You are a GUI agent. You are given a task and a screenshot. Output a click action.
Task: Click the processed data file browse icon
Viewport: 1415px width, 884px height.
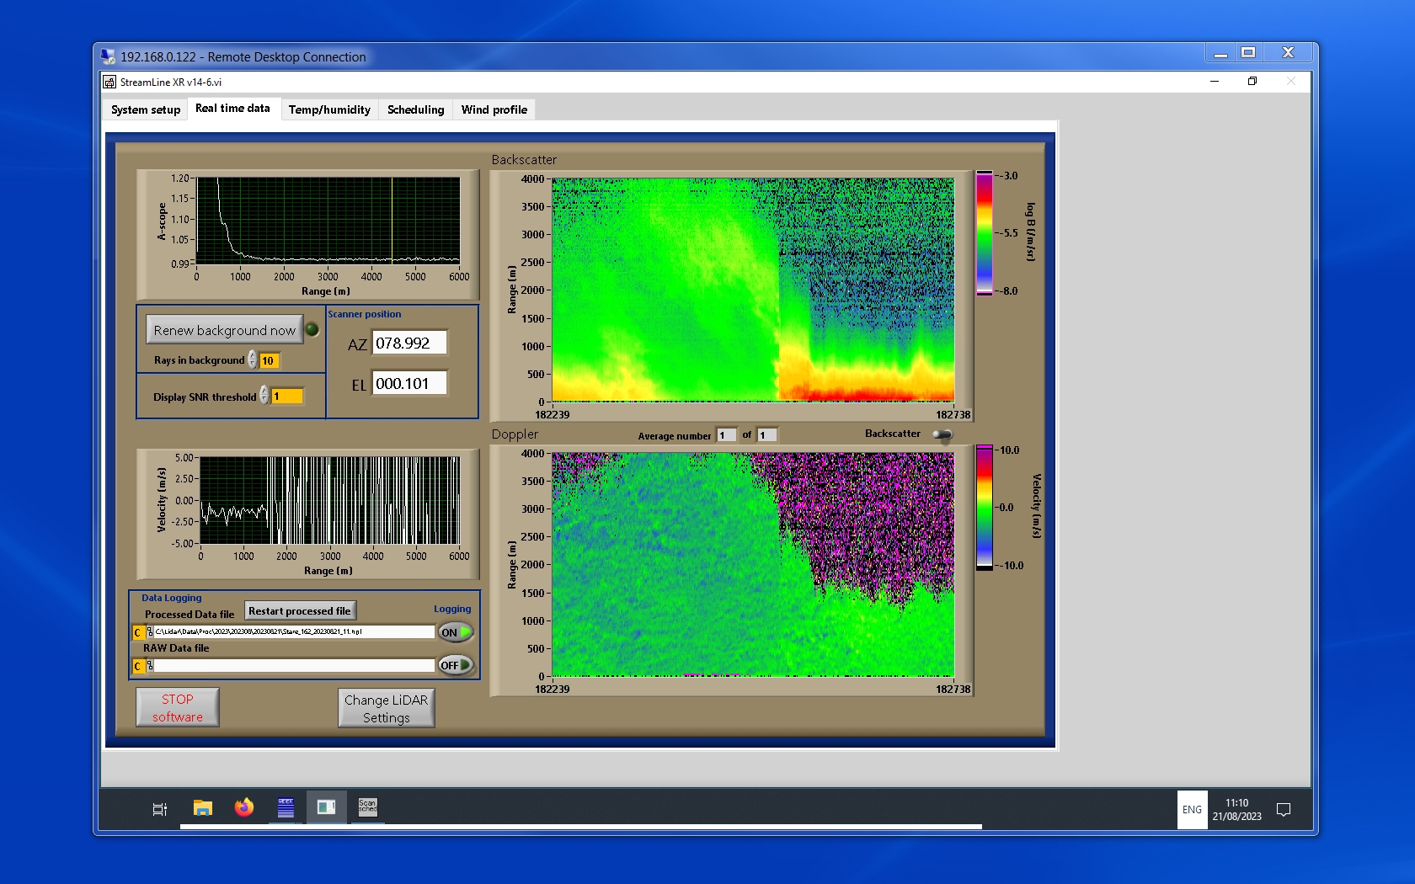point(150,632)
